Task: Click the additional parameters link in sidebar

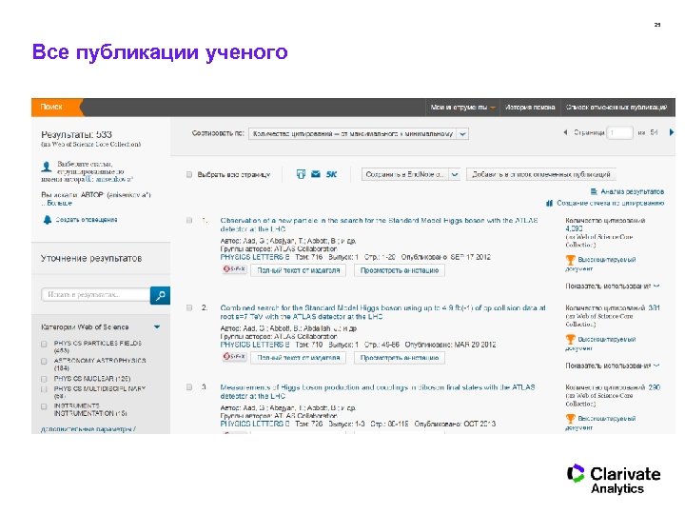Action: click(88, 429)
